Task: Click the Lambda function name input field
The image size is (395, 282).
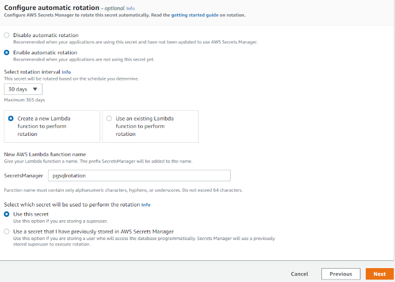Action: (139, 176)
